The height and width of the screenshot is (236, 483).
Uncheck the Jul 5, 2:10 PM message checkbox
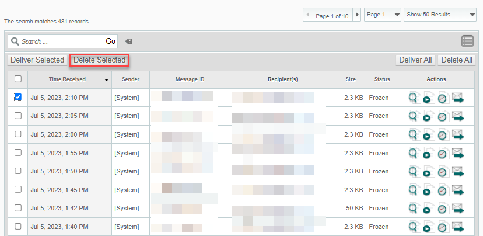[18, 97]
